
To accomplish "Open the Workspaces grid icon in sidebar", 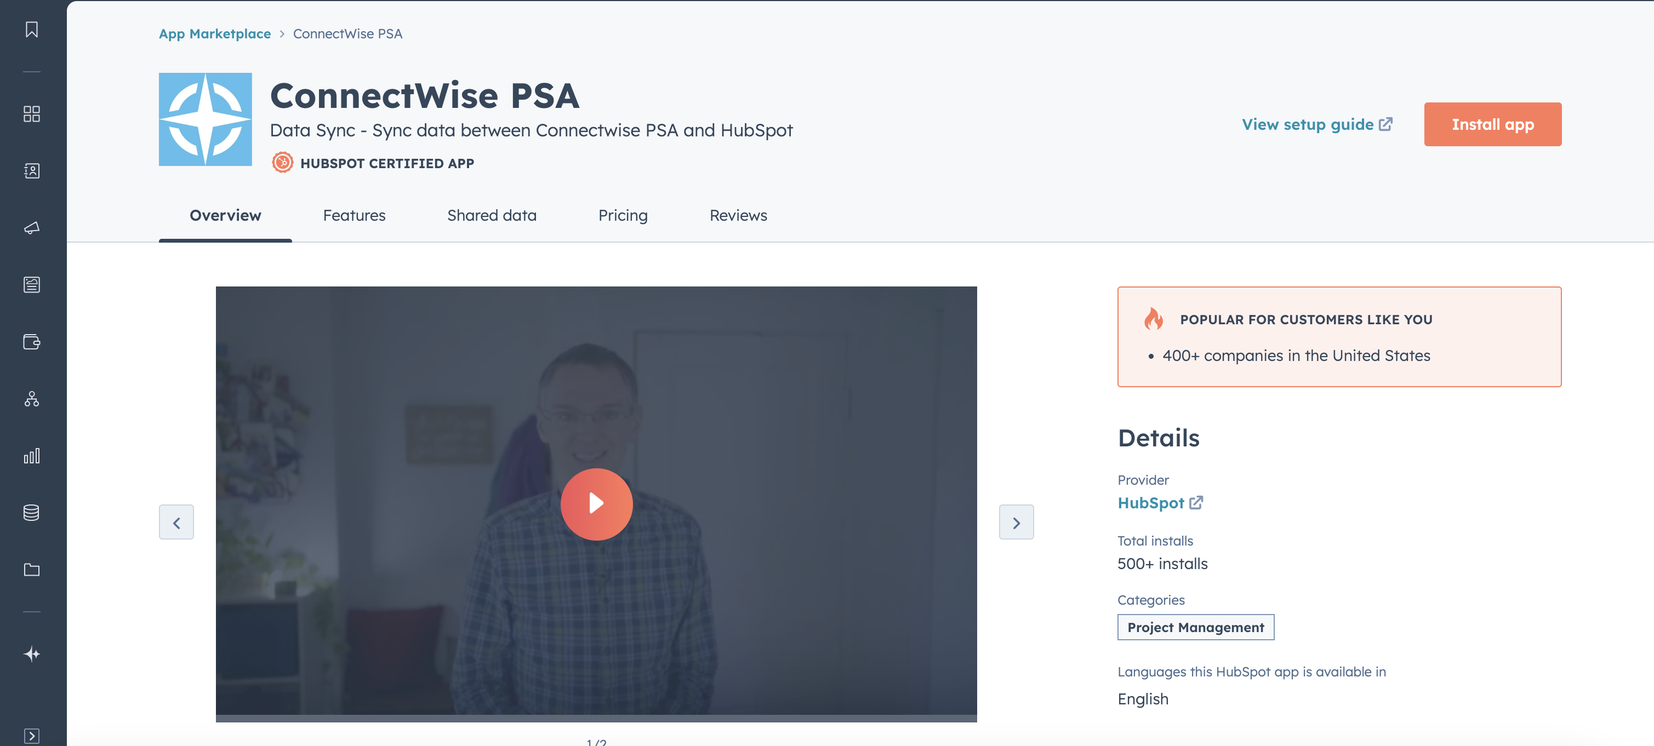I will (31, 113).
